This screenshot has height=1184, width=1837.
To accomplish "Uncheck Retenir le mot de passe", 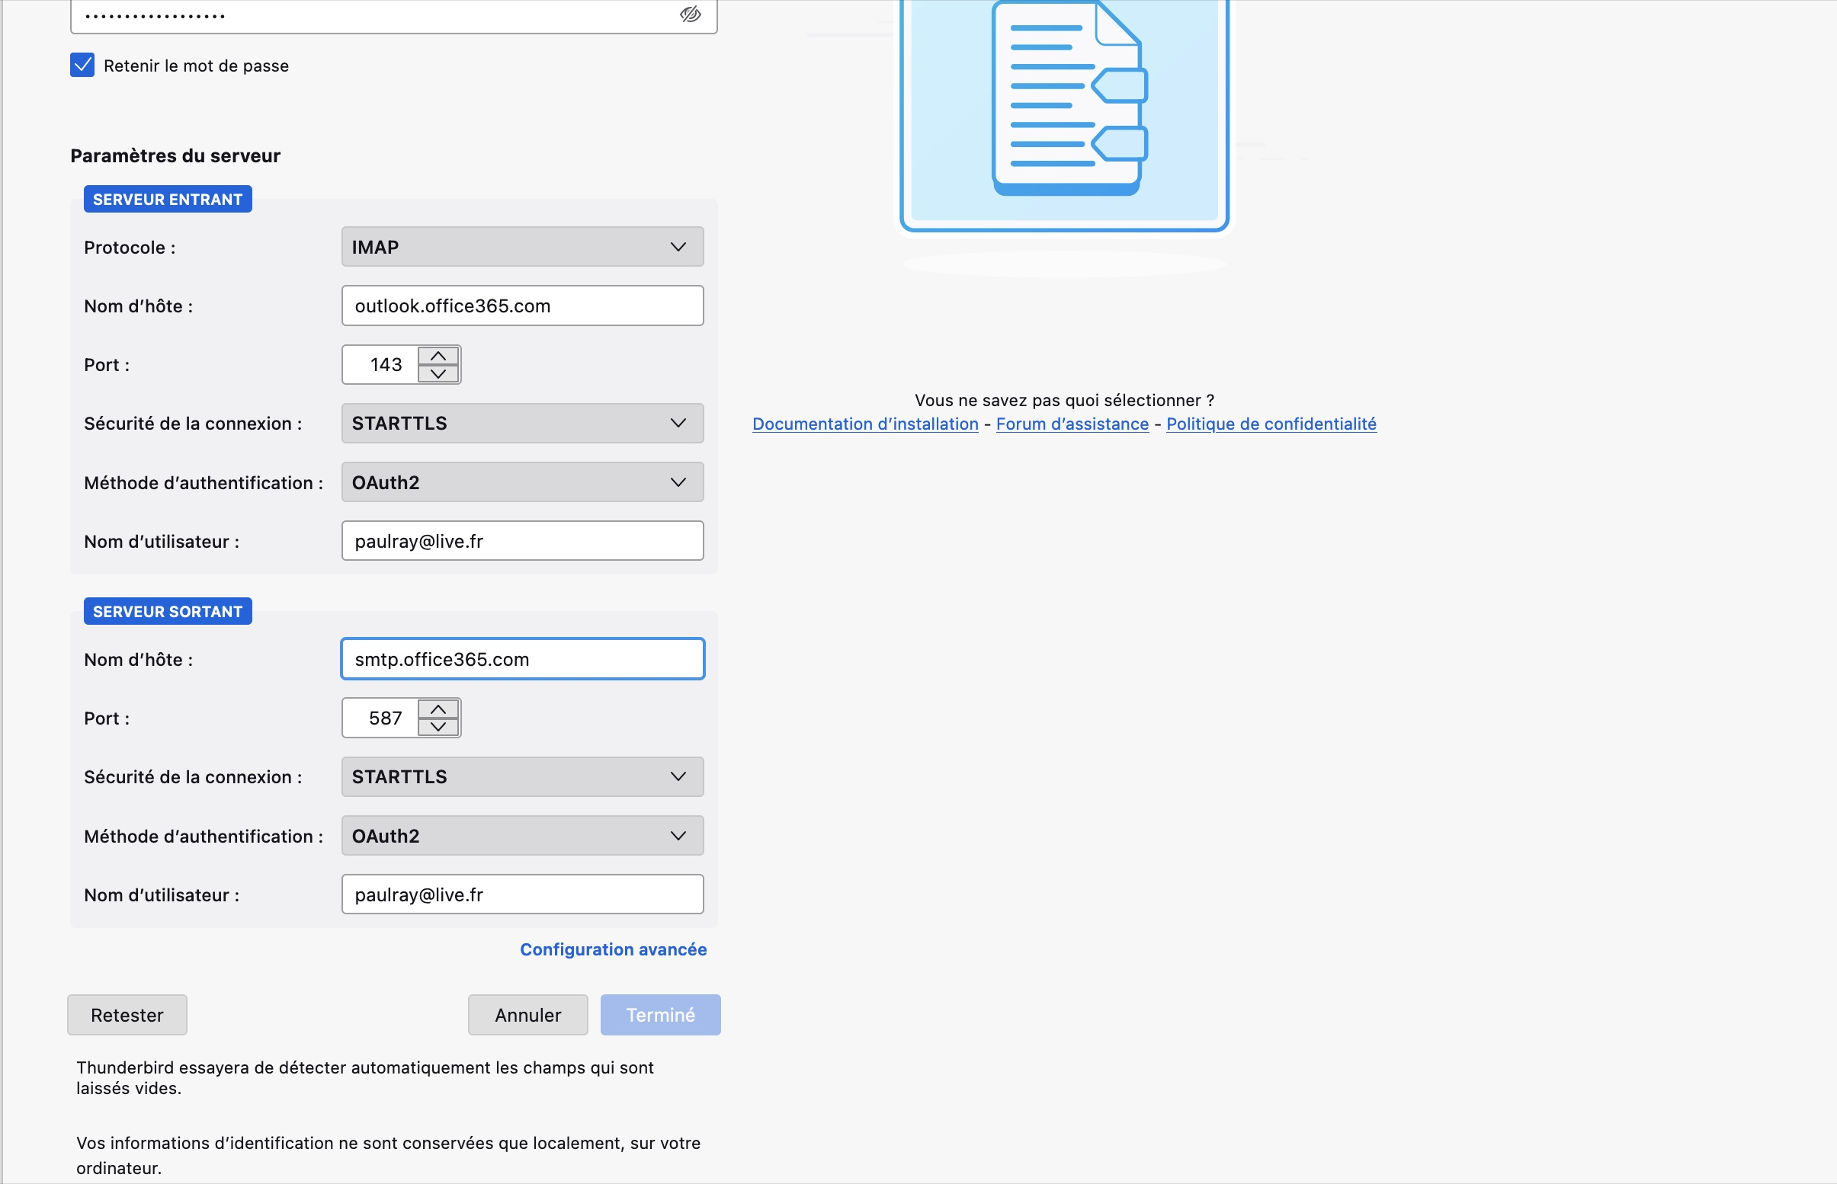I will (82, 66).
